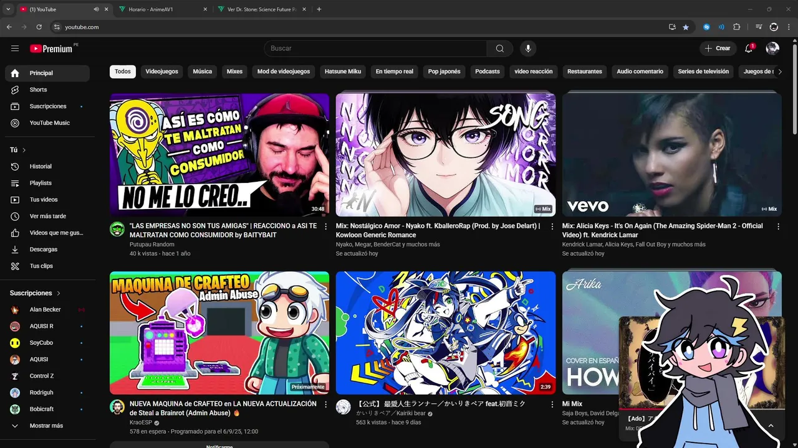This screenshot has width=798, height=448.
Task: Bookmark this page with the star
Action: (686, 27)
